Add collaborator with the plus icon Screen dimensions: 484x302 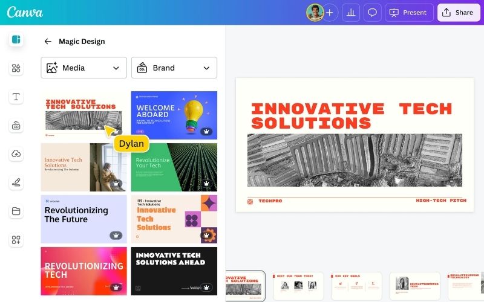330,13
